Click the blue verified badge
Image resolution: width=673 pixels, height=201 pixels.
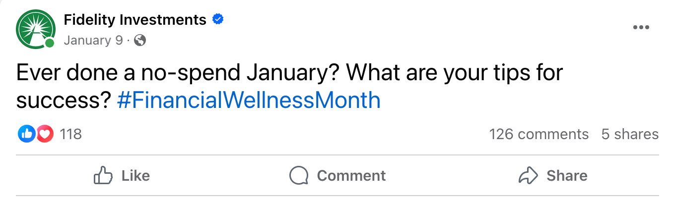tap(217, 20)
